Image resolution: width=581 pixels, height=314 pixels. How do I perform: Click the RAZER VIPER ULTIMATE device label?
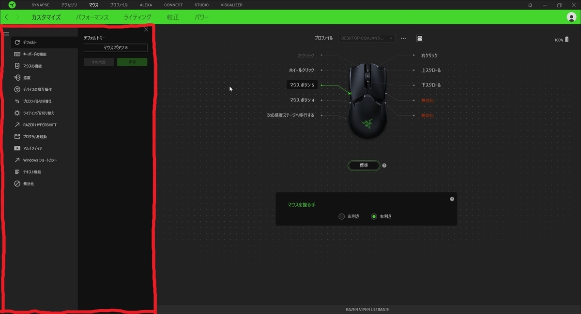pos(367,309)
